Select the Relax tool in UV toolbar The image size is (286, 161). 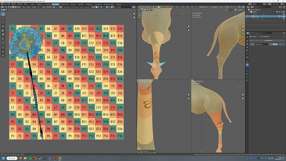(3, 51)
